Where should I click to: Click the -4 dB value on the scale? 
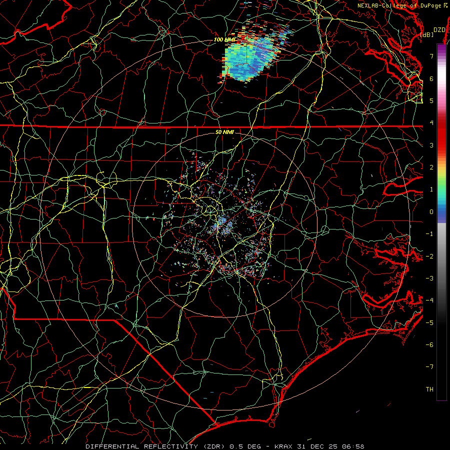point(429,300)
